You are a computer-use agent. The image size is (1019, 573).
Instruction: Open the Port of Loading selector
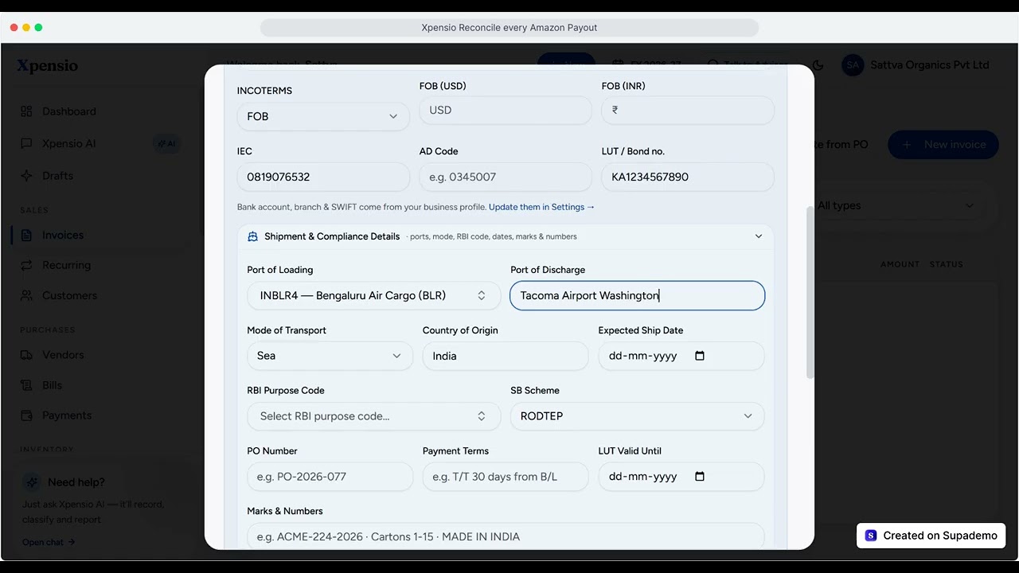373,295
